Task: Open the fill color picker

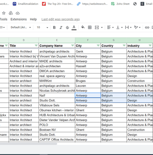Action: [83, 27]
